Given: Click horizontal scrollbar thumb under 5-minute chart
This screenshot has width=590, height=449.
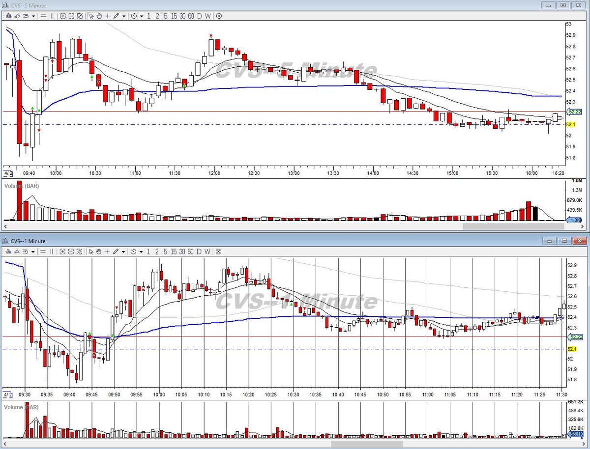Looking at the screenshot, I should [x=513, y=227].
